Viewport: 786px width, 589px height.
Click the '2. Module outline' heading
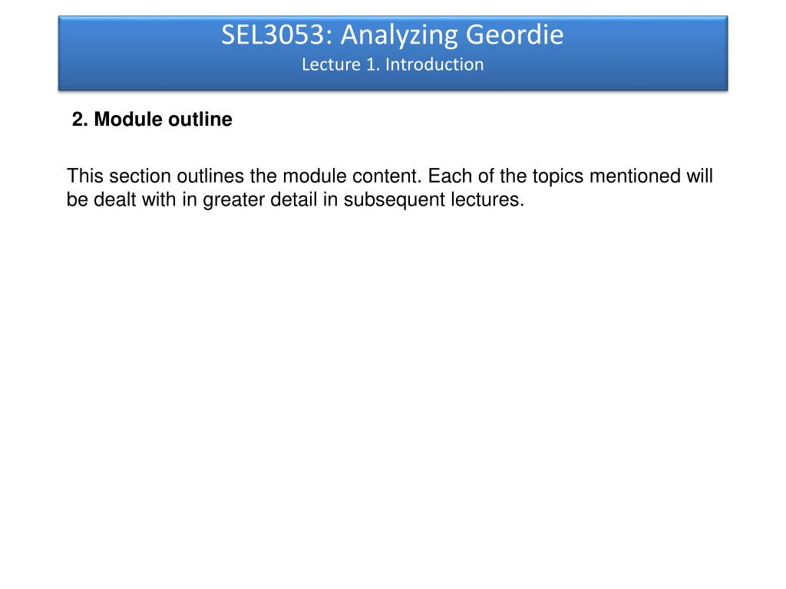(x=153, y=119)
